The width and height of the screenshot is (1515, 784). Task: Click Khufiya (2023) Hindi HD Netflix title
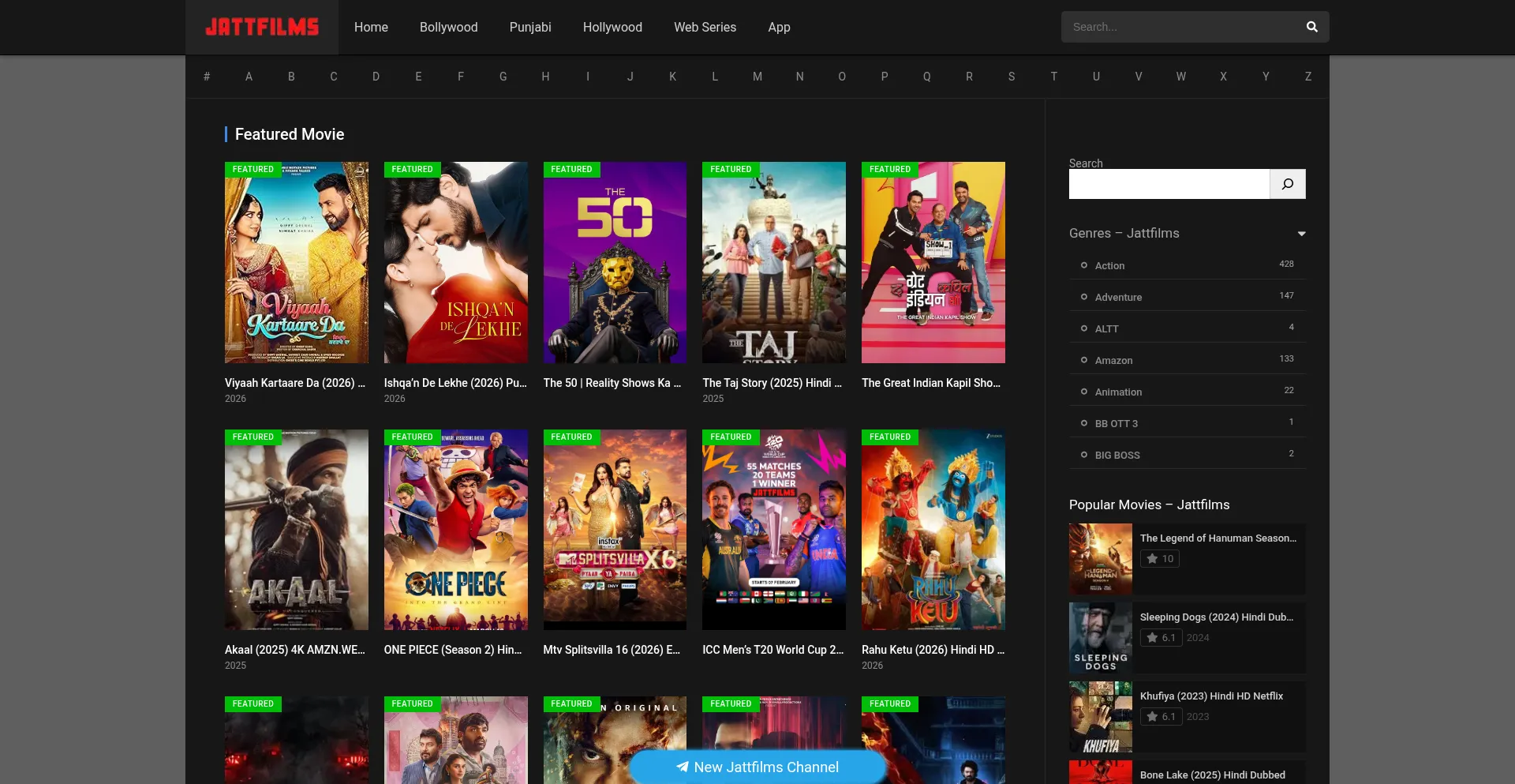click(1211, 696)
